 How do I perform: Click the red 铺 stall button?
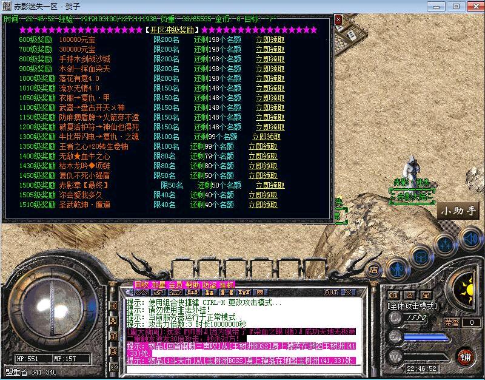coord(466,357)
